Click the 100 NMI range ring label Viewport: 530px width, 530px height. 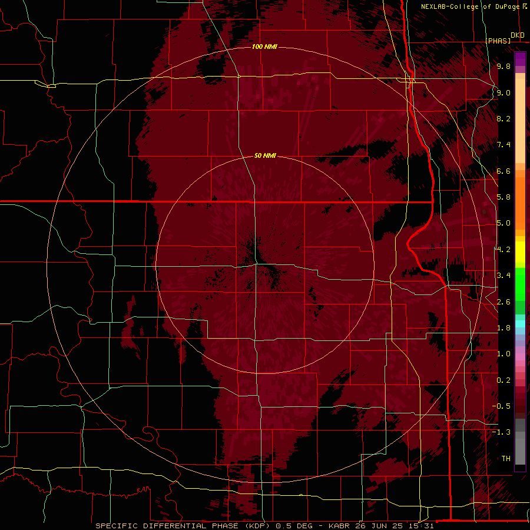click(x=264, y=47)
